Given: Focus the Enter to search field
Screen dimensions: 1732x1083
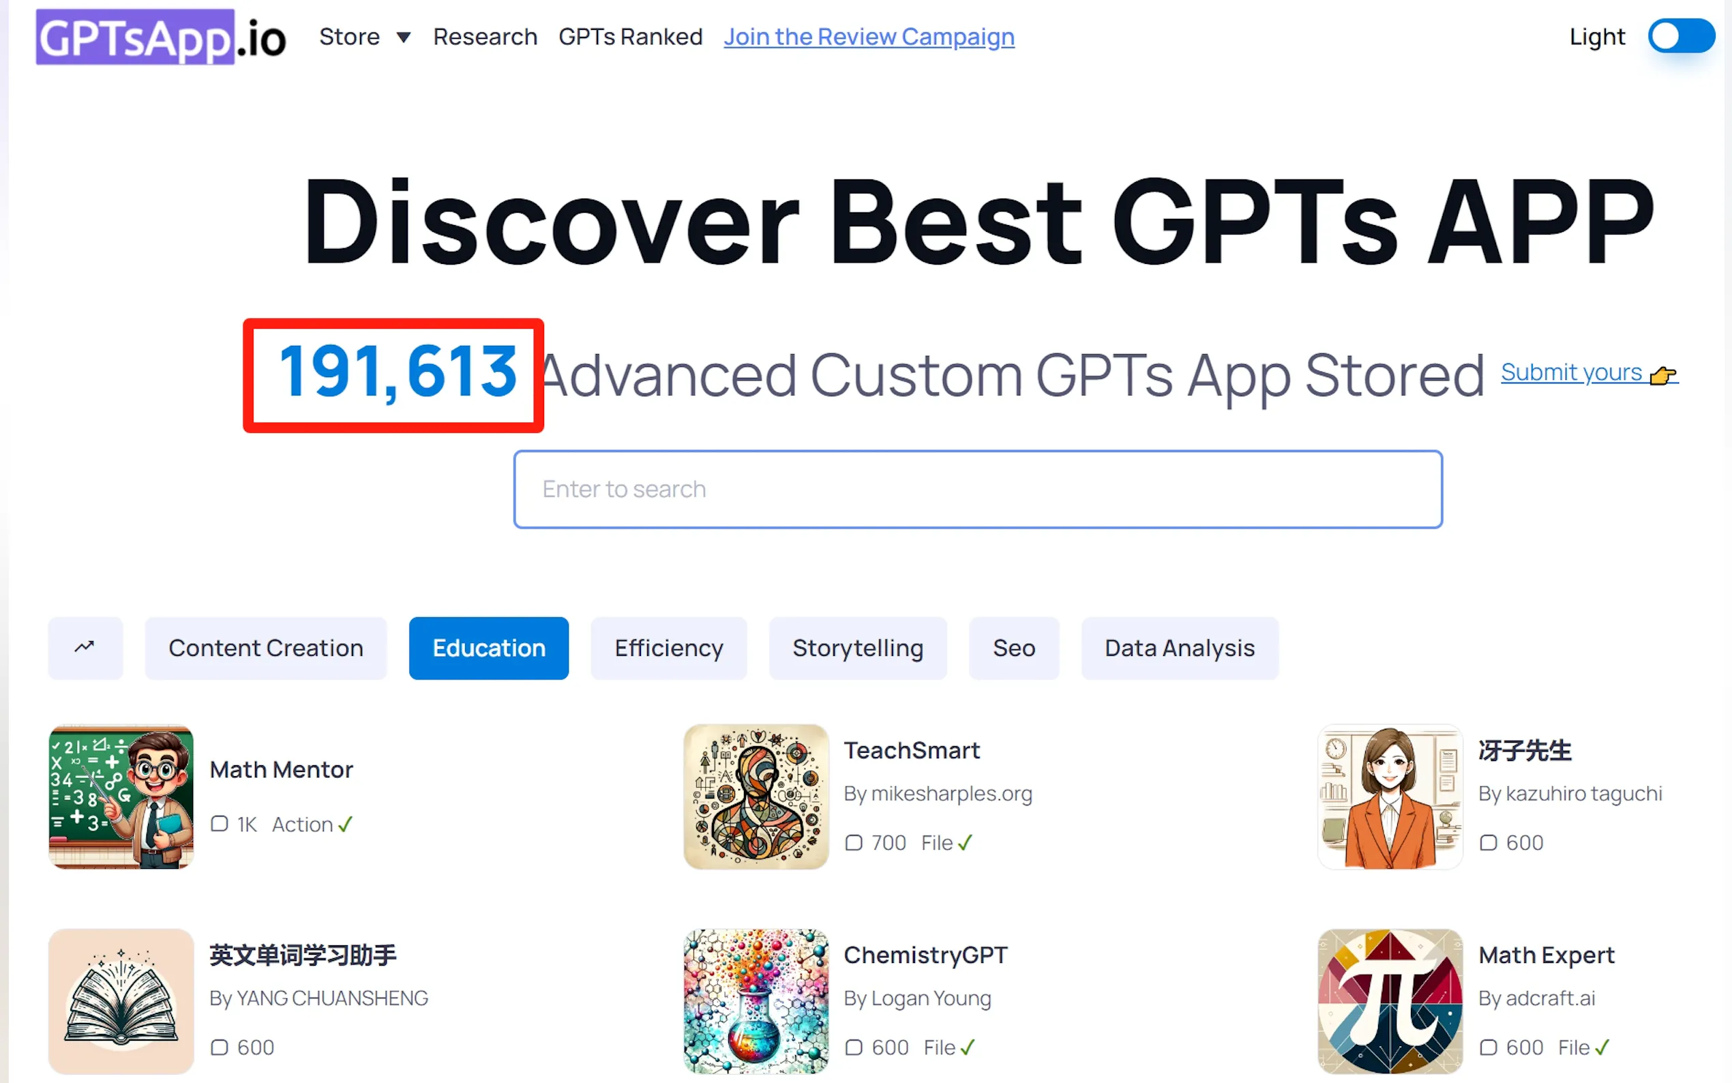Looking at the screenshot, I should (x=978, y=489).
